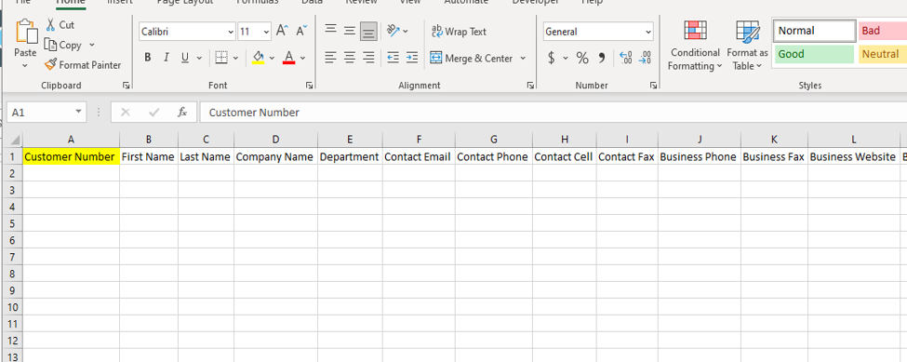Image resolution: width=907 pixels, height=362 pixels.
Task: Click formula bar with Customer Number
Action: click(553, 113)
